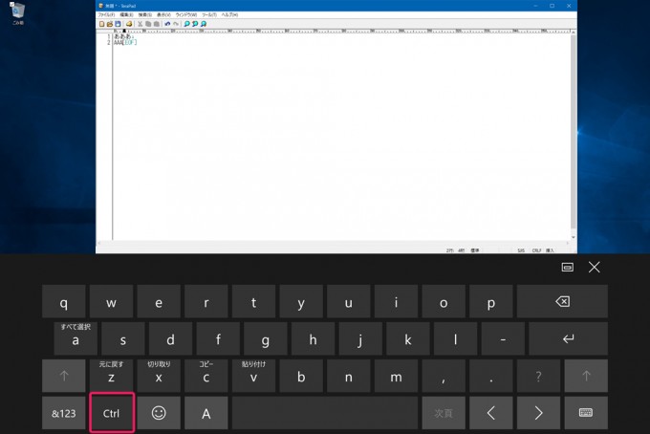The width and height of the screenshot is (650, 434).
Task: Tap the emoji smiley key
Action: tap(159, 413)
